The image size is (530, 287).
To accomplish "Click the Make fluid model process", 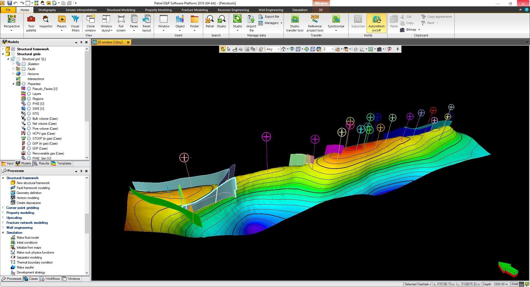I will 28,238.
